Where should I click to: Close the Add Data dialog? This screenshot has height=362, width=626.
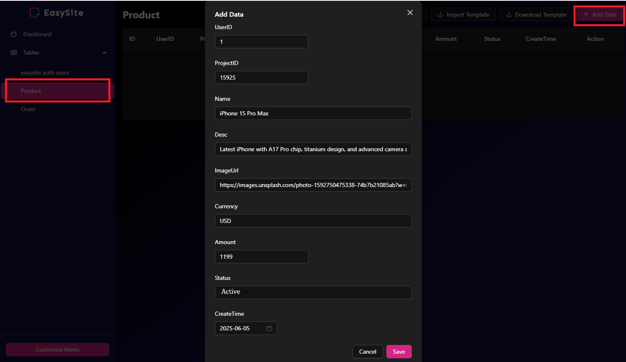coord(410,12)
